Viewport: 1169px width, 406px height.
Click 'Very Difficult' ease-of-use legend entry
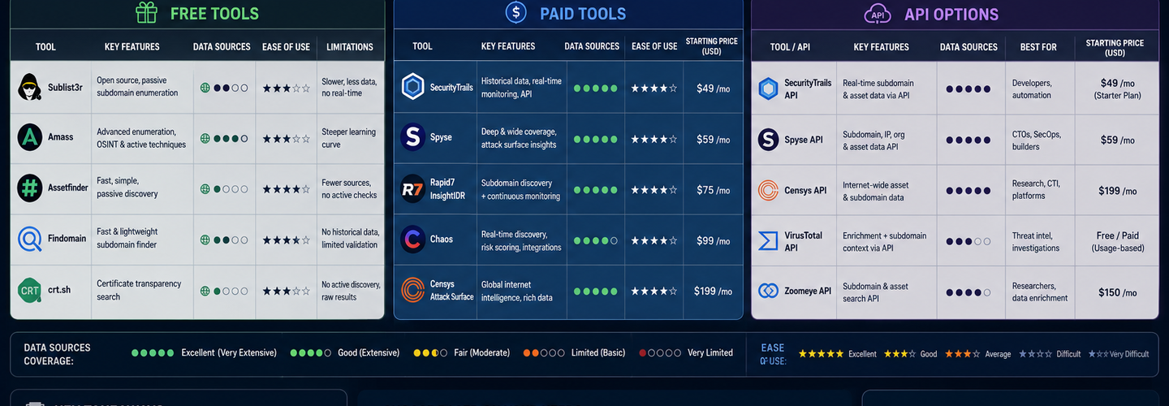tap(1119, 354)
